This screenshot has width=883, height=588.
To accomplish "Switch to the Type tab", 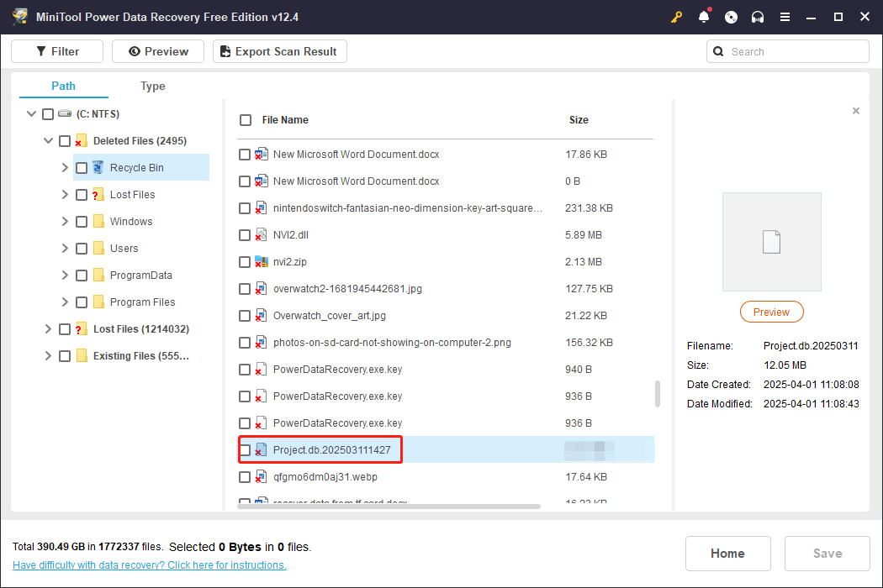I will [152, 86].
